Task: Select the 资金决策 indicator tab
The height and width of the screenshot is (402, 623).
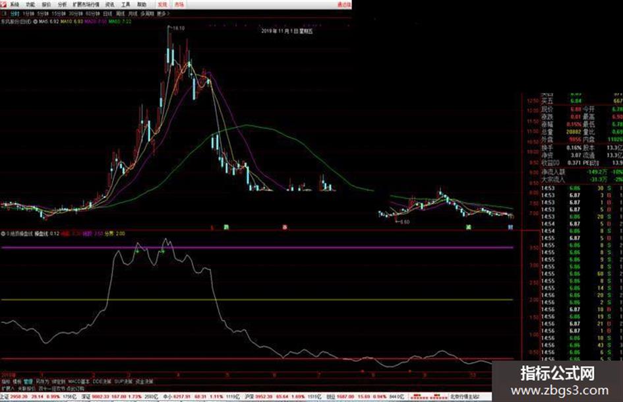Action: pyautogui.click(x=144, y=382)
